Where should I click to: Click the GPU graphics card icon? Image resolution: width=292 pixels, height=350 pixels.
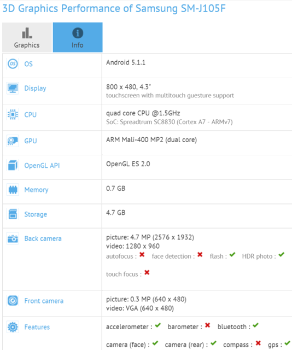pos(13,141)
